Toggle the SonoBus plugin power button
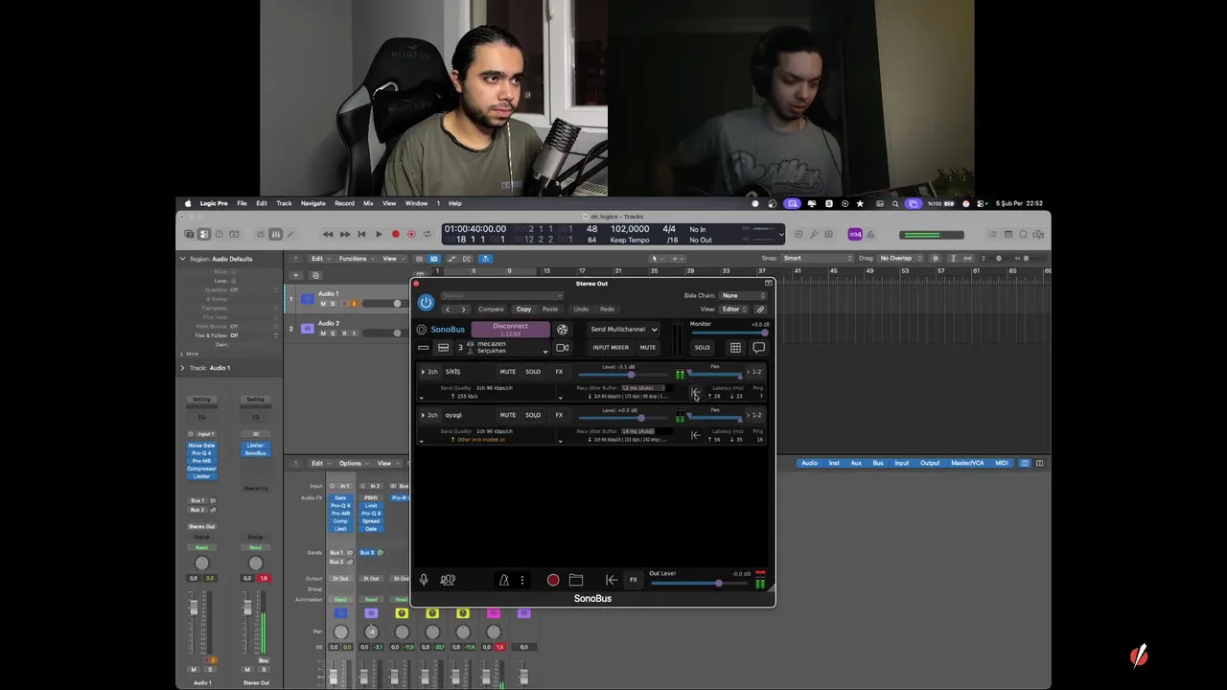The height and width of the screenshot is (690, 1227). pyautogui.click(x=426, y=302)
